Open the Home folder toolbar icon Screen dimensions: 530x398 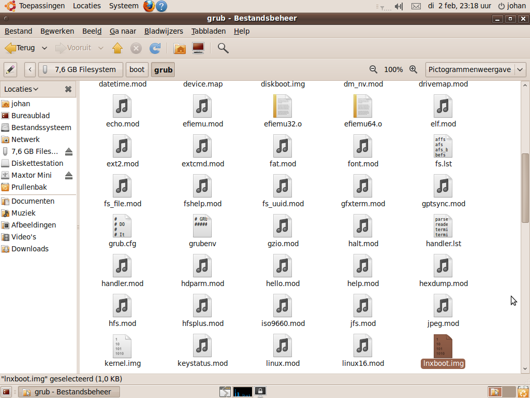pyautogui.click(x=180, y=48)
